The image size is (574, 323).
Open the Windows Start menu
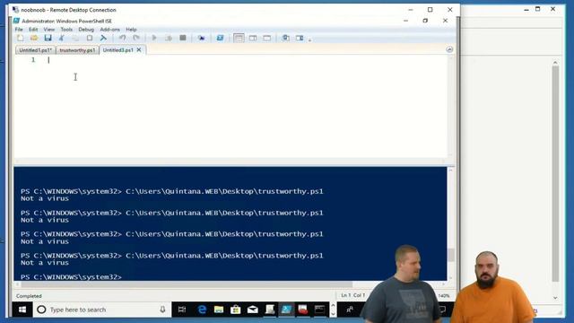(x=22, y=310)
